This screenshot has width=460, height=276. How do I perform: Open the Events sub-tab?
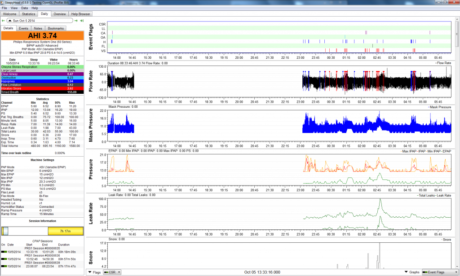point(24,28)
